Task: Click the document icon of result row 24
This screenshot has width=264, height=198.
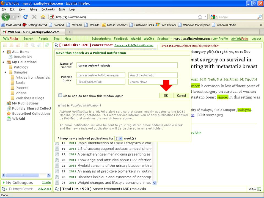Action: (x=57, y=183)
